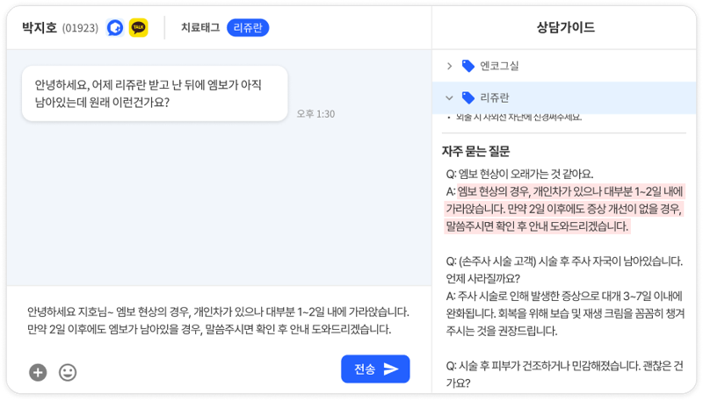Click the 자주 묻는 질문 heading
Image resolution: width=703 pixels, height=401 pixels.
coord(475,151)
